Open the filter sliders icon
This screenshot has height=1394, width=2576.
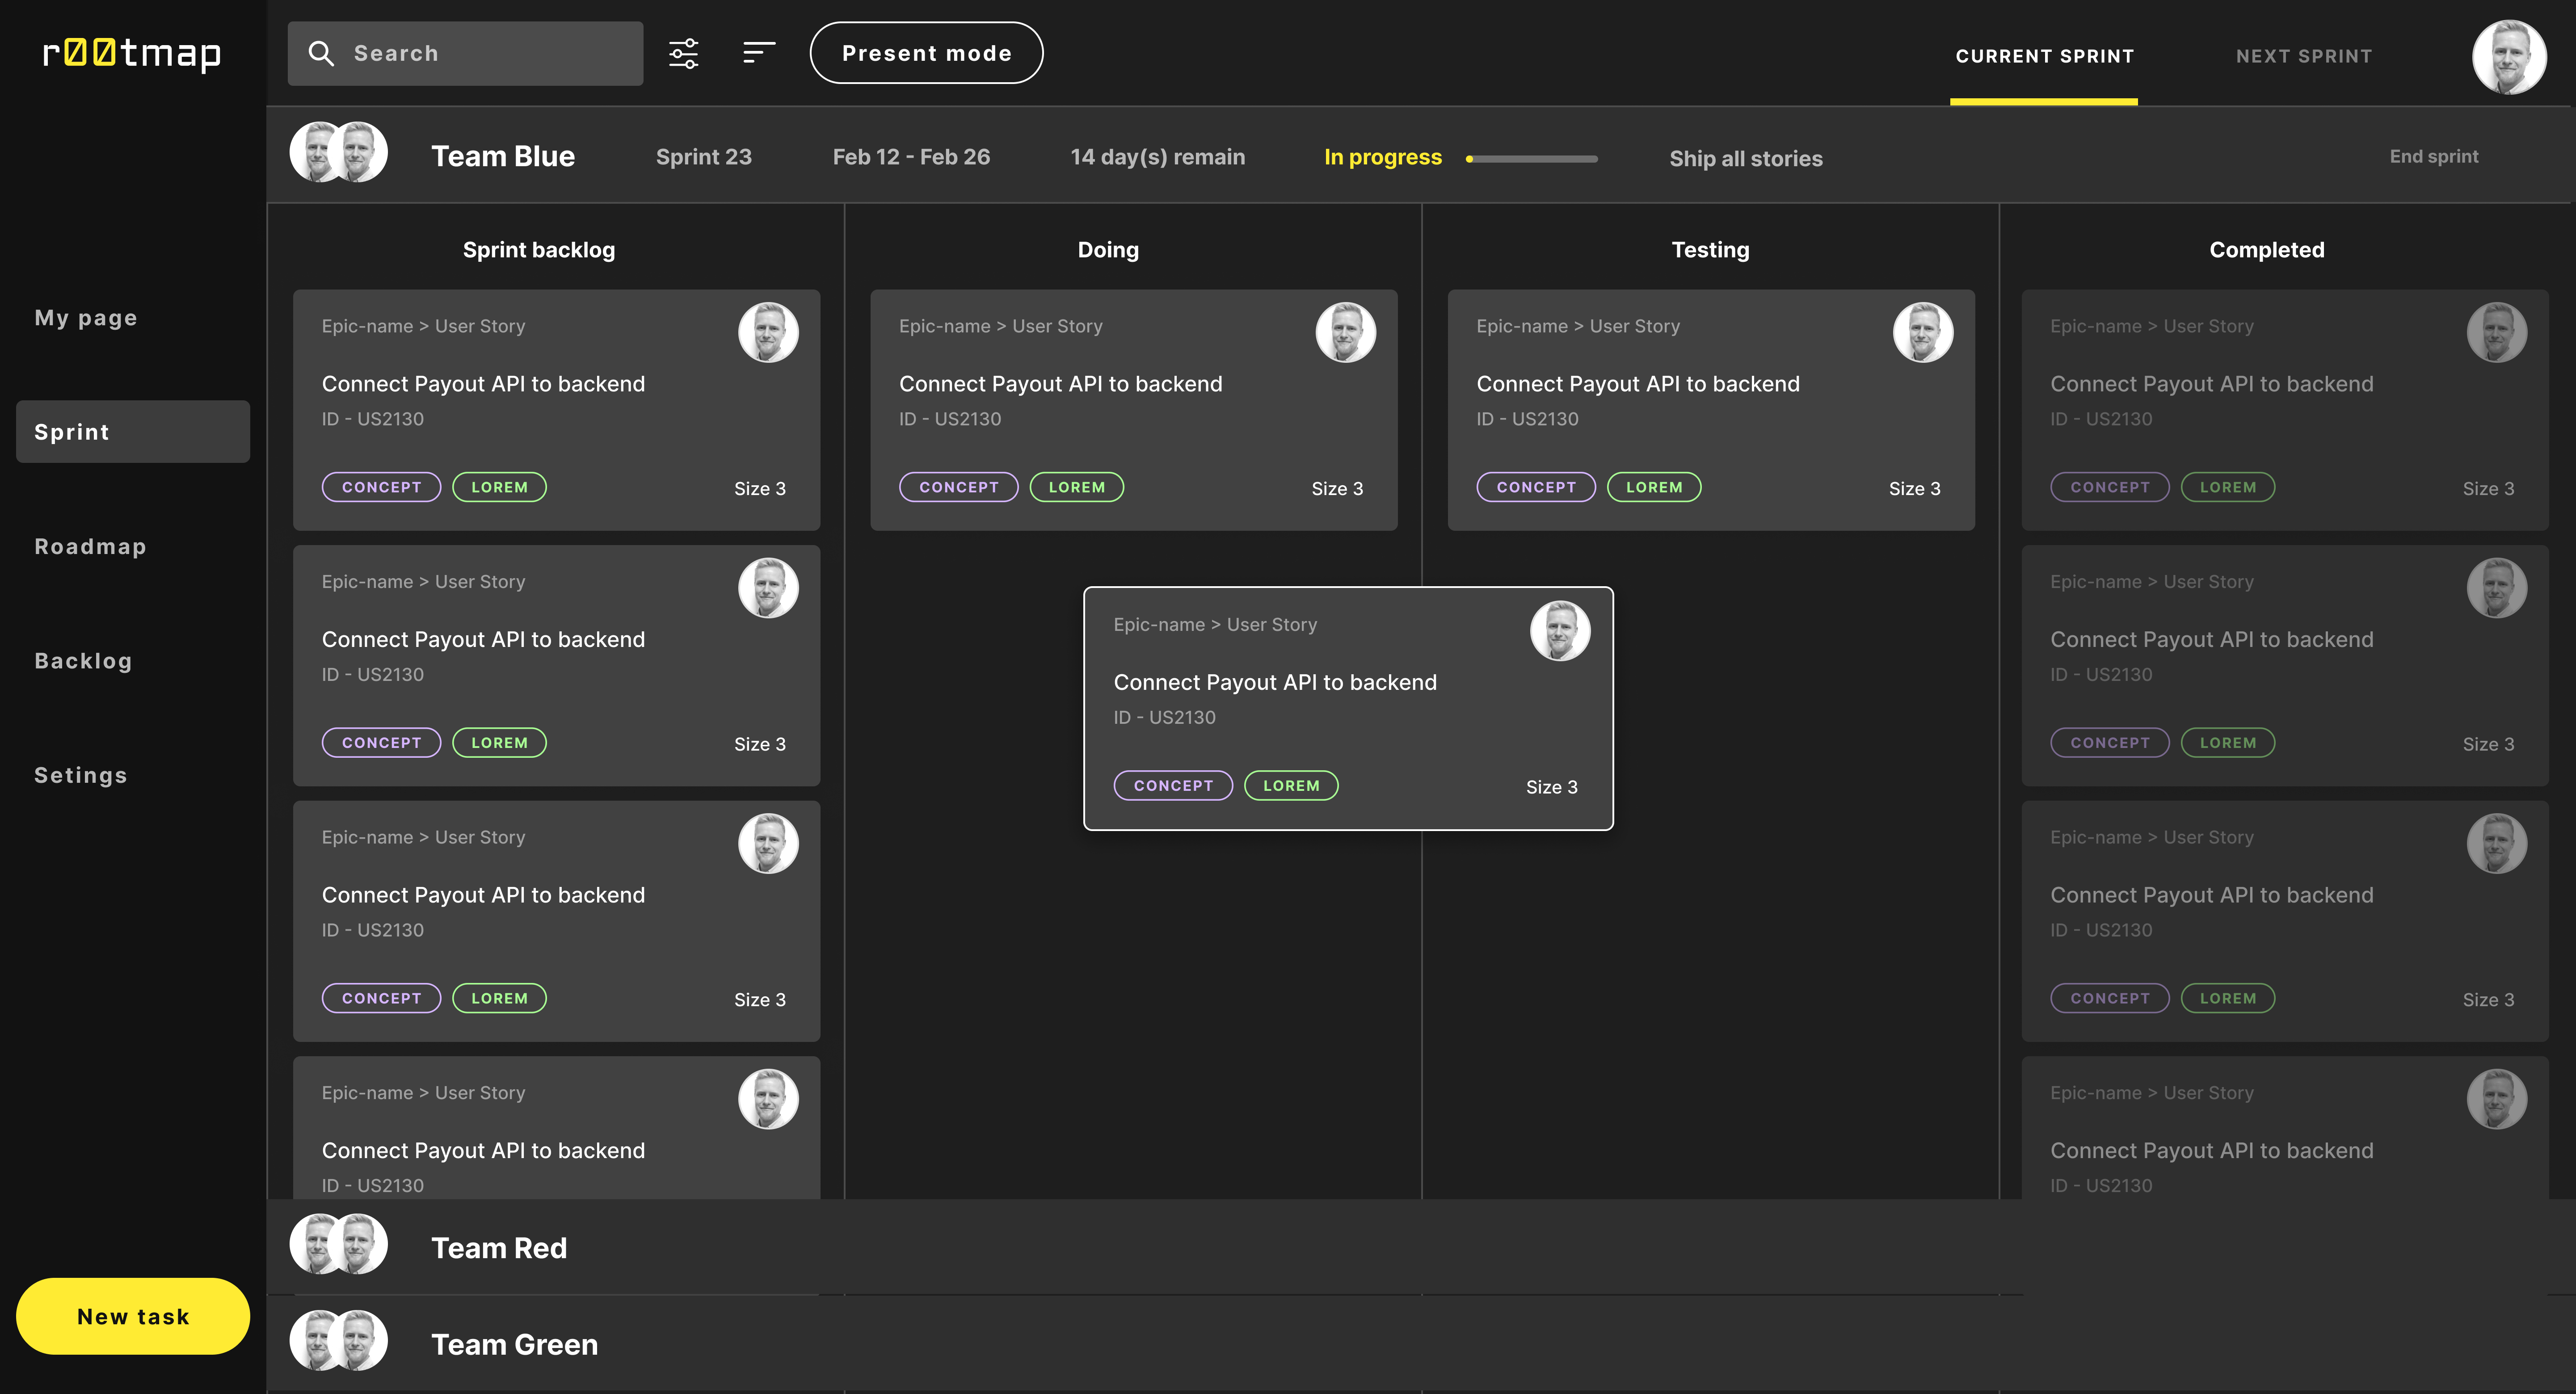684,53
